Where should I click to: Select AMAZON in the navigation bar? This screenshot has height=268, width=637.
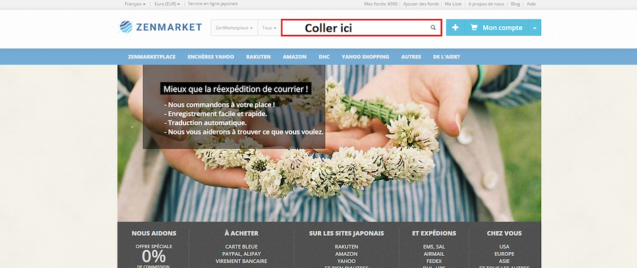(294, 57)
